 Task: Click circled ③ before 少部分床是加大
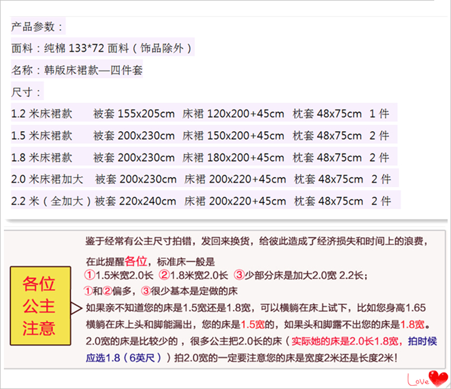pyautogui.click(x=239, y=276)
